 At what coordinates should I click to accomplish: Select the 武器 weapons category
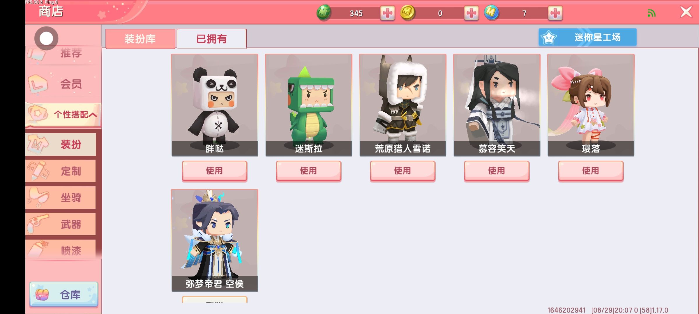click(x=61, y=224)
